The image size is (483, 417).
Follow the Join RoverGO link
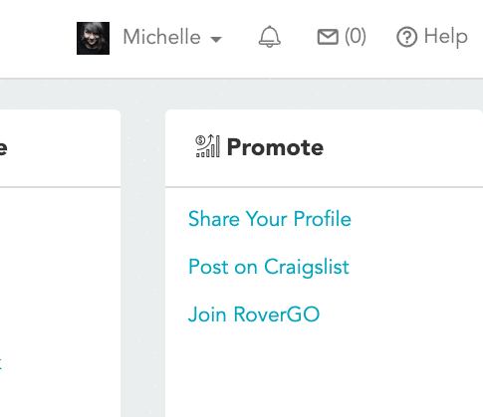click(254, 314)
